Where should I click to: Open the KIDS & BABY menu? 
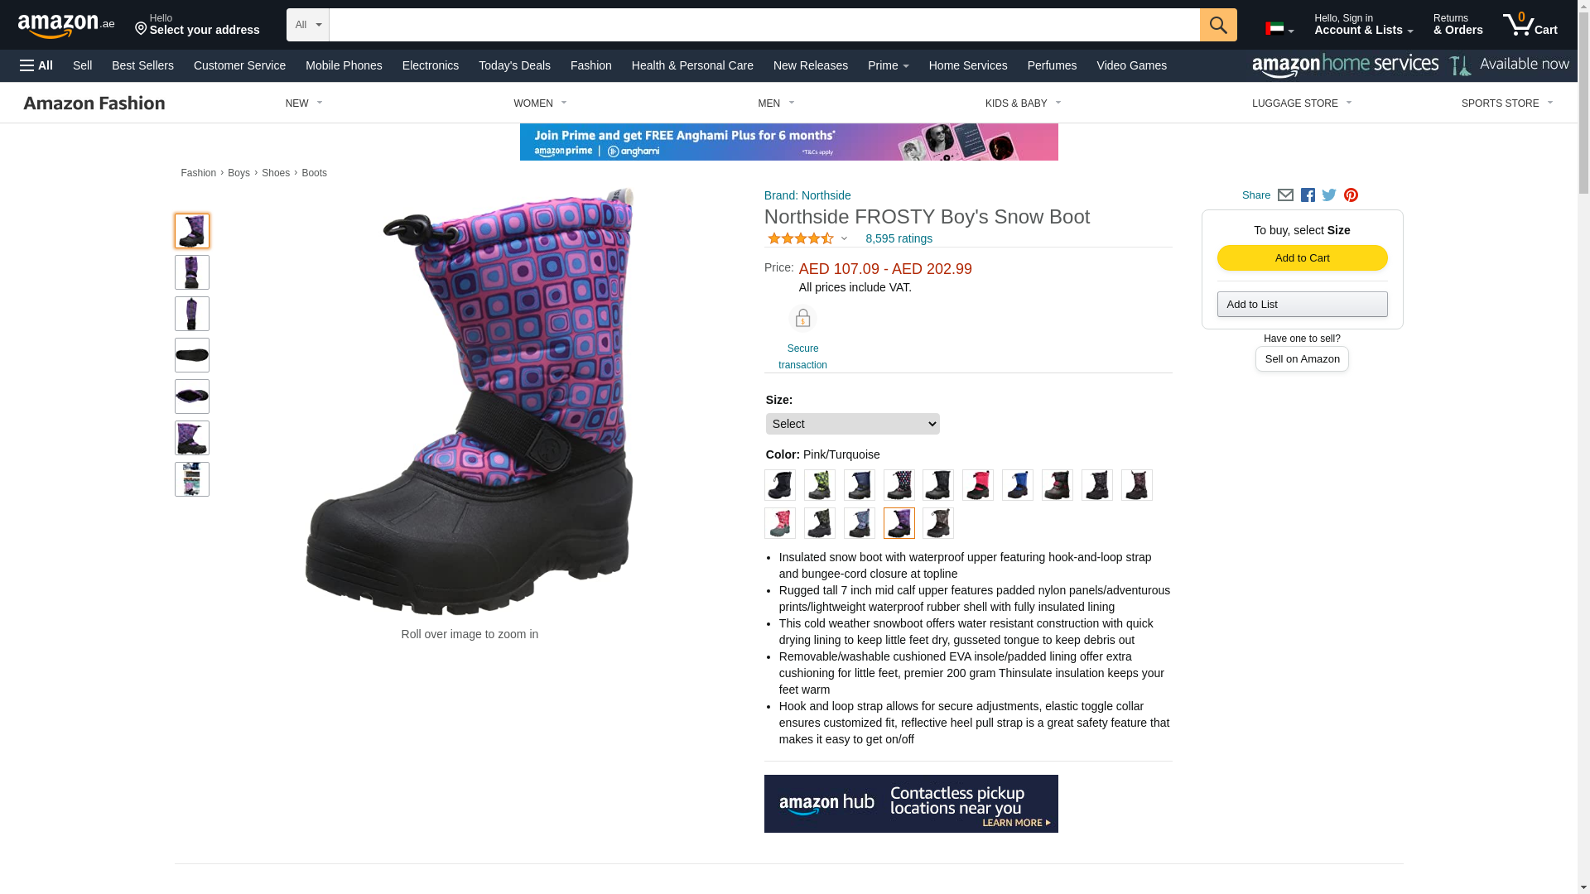pyautogui.click(x=1023, y=103)
